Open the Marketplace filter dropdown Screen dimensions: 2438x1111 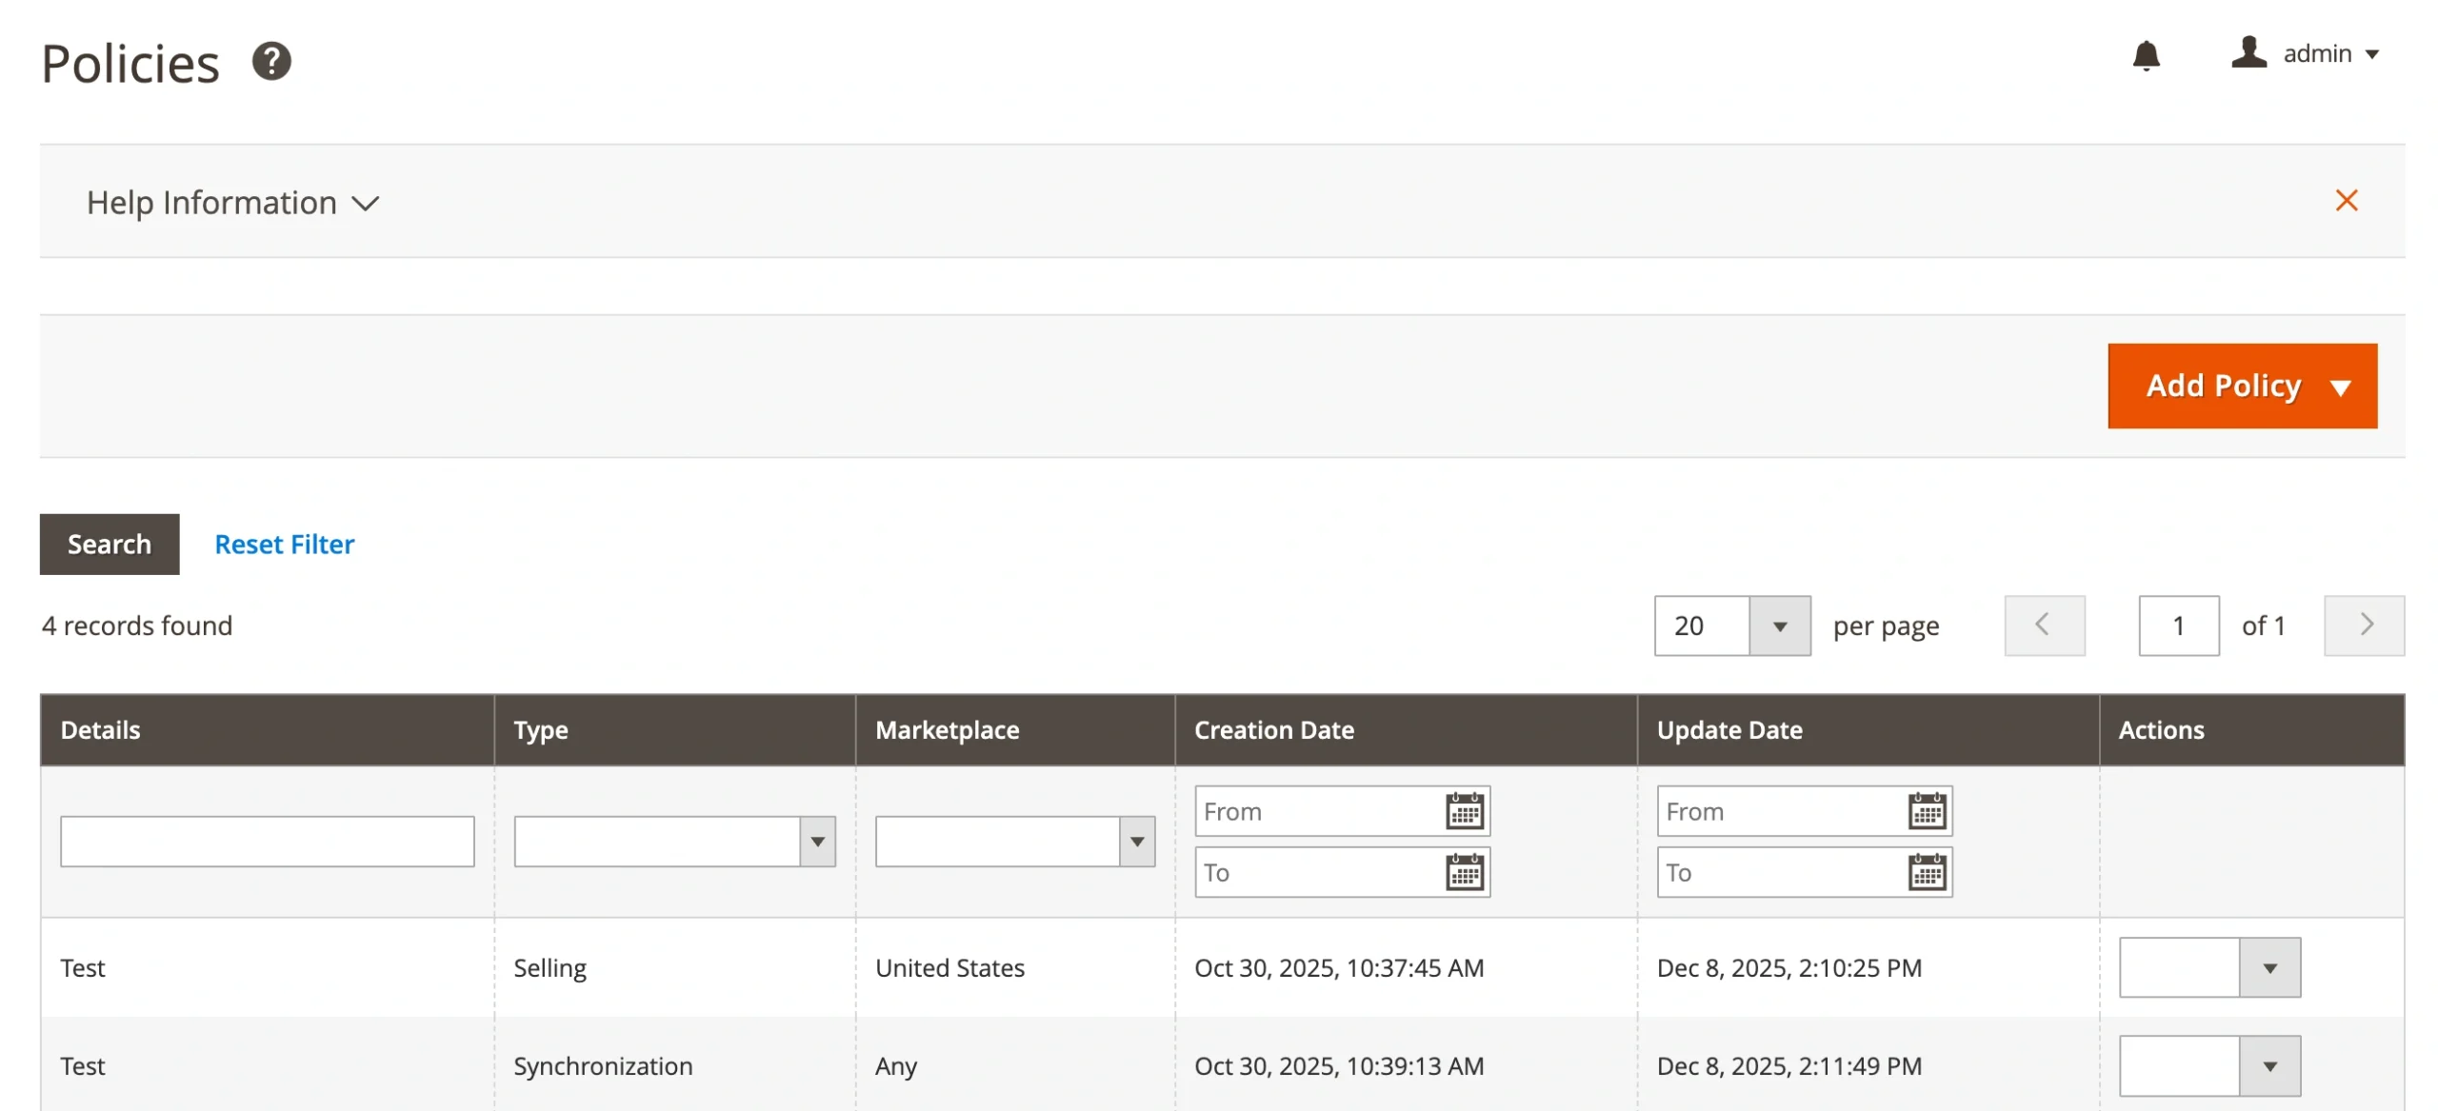pyautogui.click(x=1136, y=842)
